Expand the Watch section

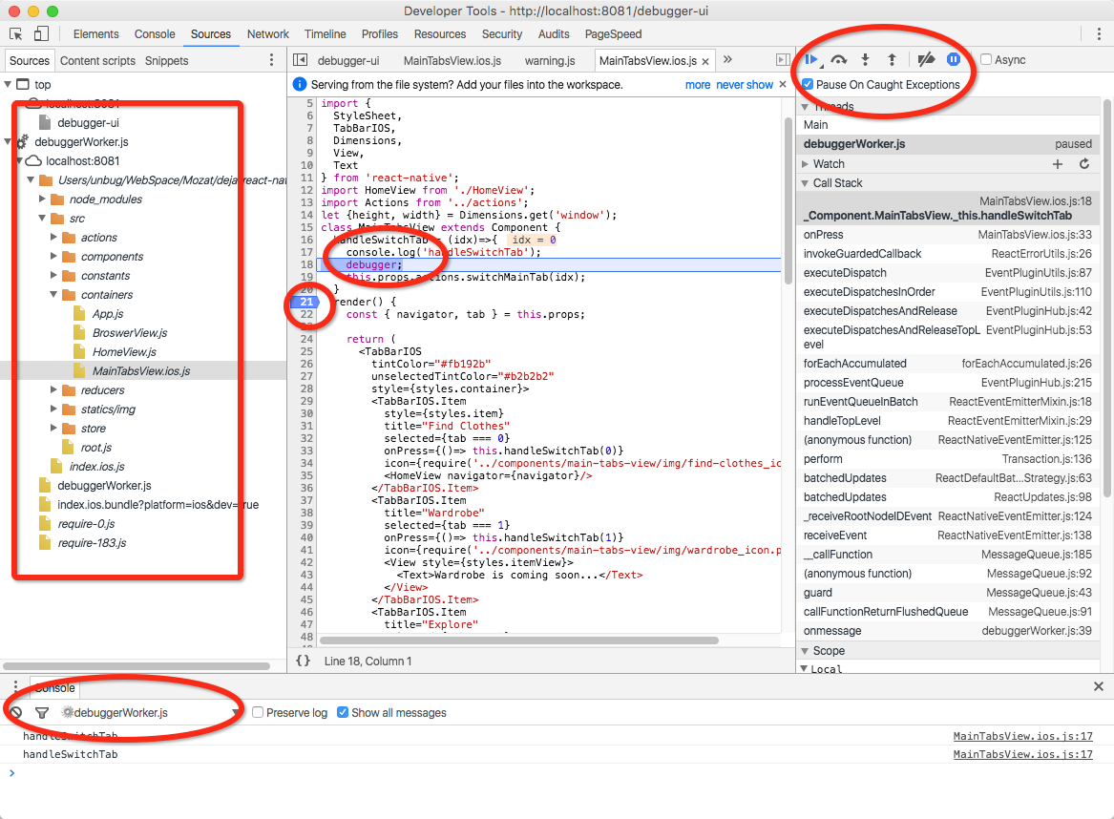point(805,164)
